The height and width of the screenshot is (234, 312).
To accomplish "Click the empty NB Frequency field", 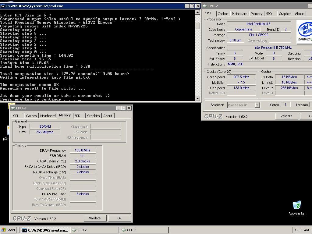I will tap(105, 137).
